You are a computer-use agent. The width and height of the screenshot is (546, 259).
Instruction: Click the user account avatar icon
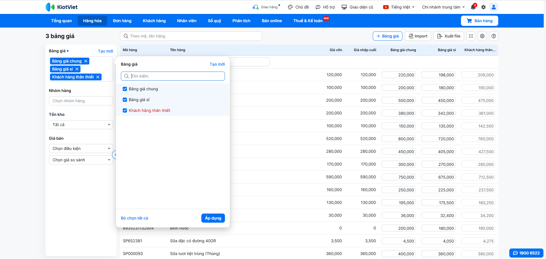494,7
